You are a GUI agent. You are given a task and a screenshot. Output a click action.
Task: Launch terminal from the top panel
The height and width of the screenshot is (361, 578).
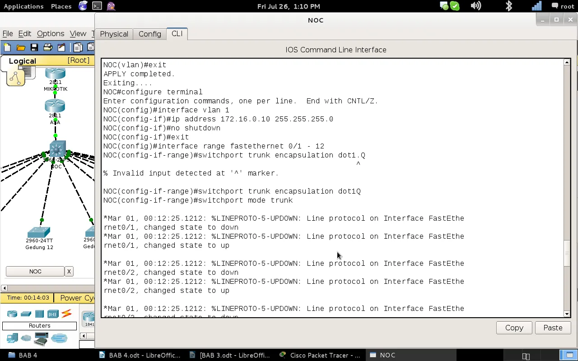pyautogui.click(x=97, y=6)
